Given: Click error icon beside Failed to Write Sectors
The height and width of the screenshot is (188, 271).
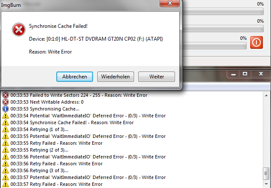Looking at the screenshot, I should [x=6, y=95].
